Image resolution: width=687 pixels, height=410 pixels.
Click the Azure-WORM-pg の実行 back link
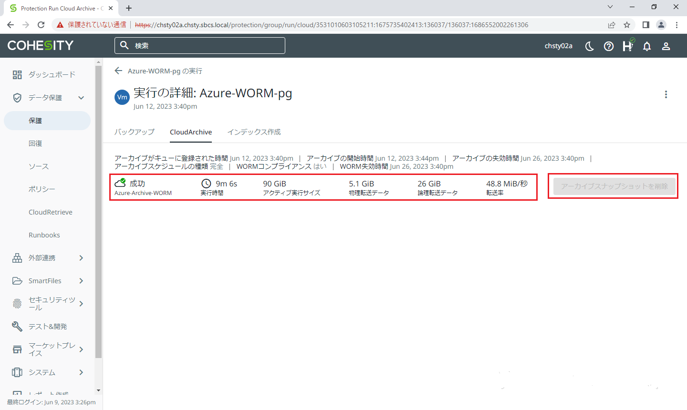[165, 71]
